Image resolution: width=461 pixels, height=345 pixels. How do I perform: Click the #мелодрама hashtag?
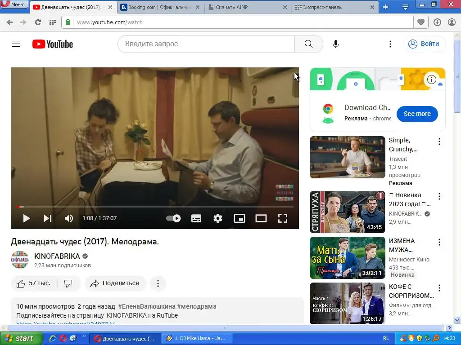pos(197,306)
